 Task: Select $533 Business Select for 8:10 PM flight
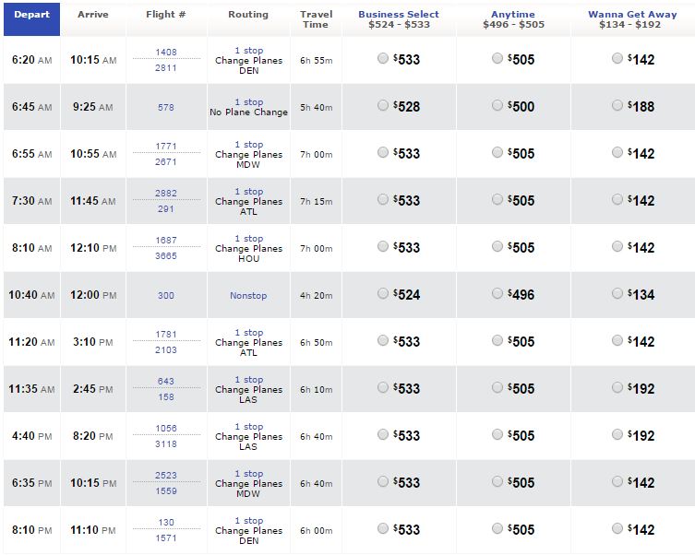(x=383, y=529)
